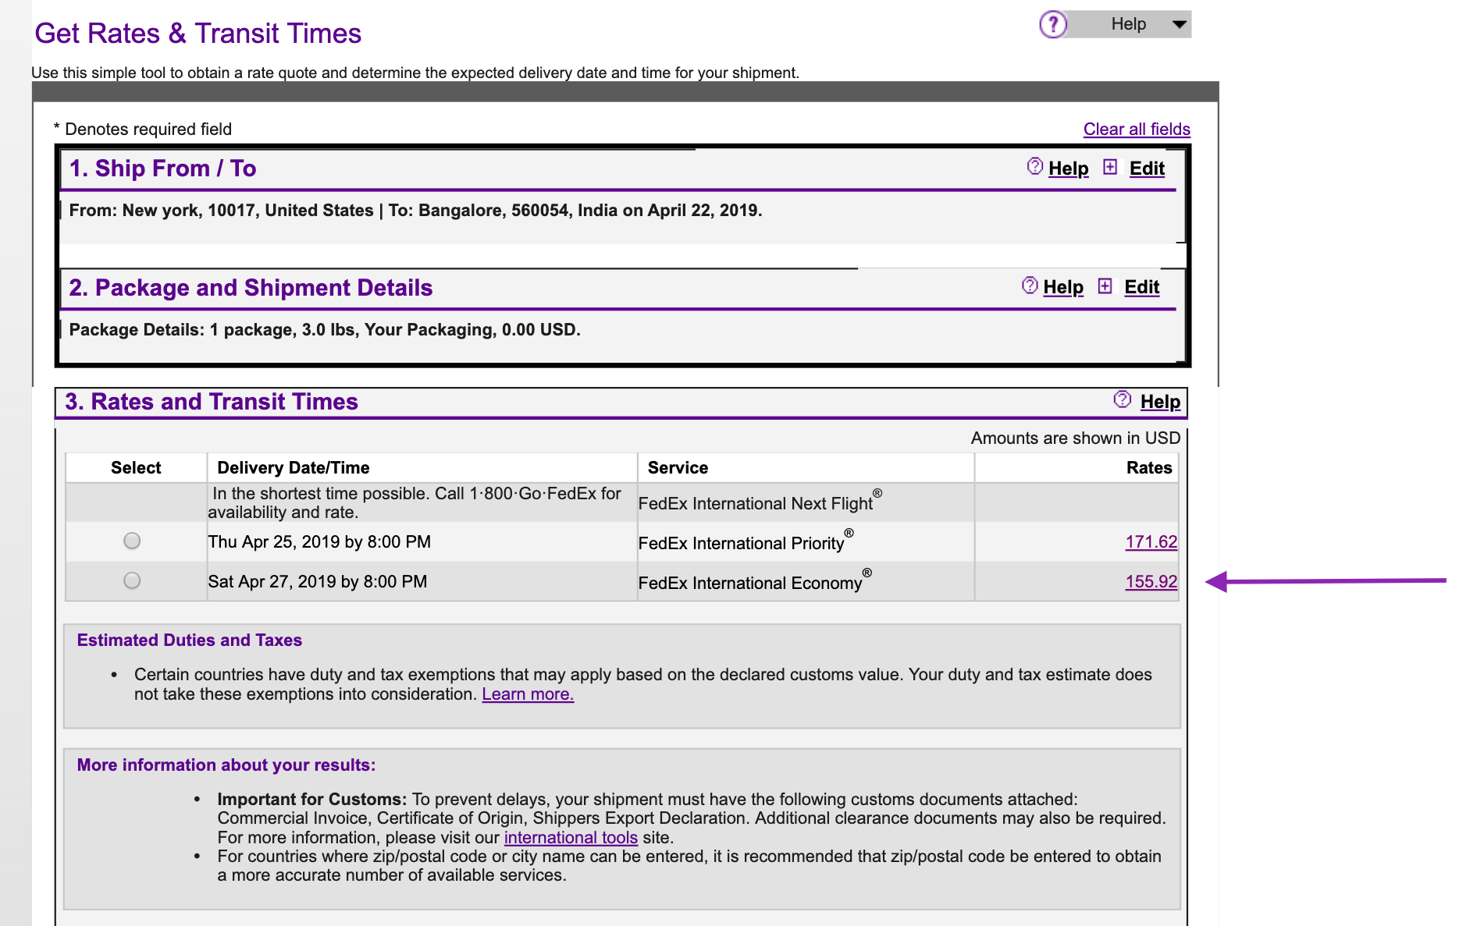This screenshot has width=1477, height=926.
Task: Click the purple question mark icon beside Help dropdown
Action: (1053, 24)
